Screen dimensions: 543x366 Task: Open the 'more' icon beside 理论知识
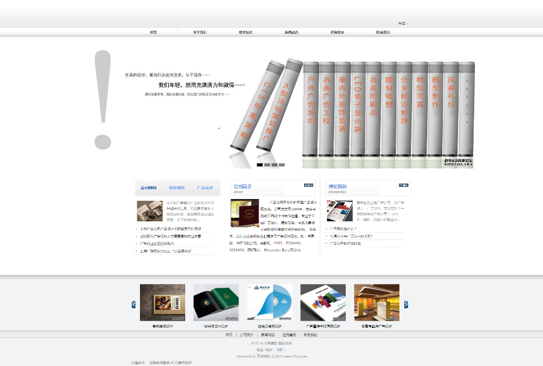pos(404,186)
